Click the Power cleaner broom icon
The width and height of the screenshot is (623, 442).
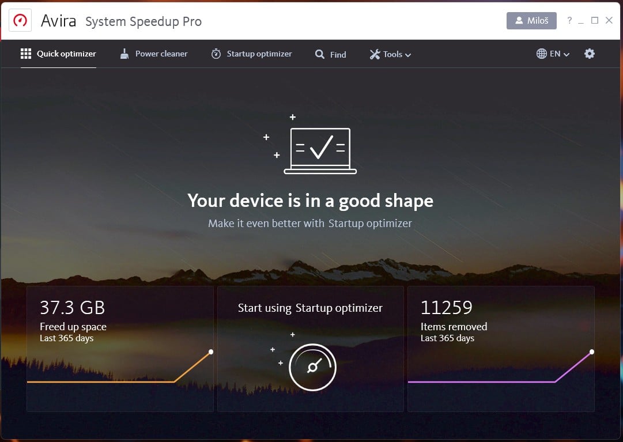pyautogui.click(x=124, y=54)
